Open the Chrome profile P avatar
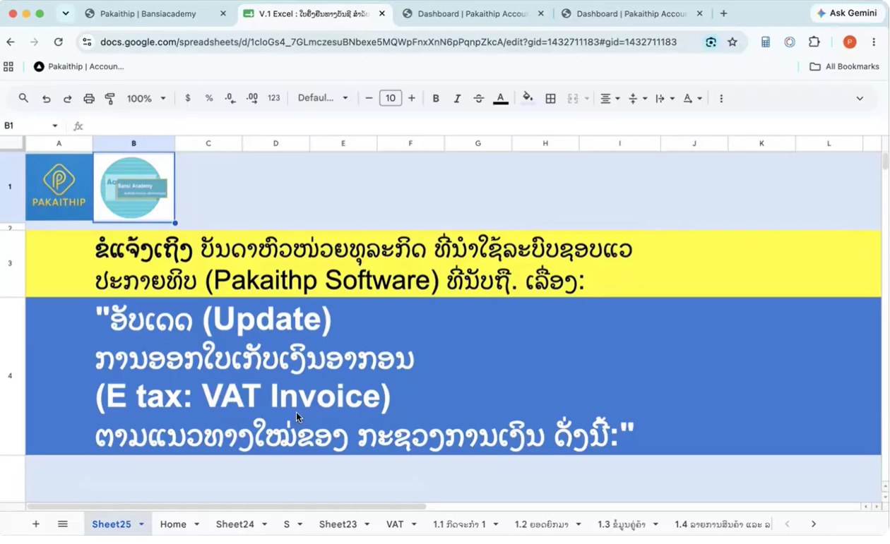This screenshot has width=890, height=544. (850, 42)
